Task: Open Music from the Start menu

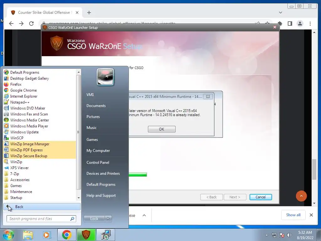Action: 92,128
